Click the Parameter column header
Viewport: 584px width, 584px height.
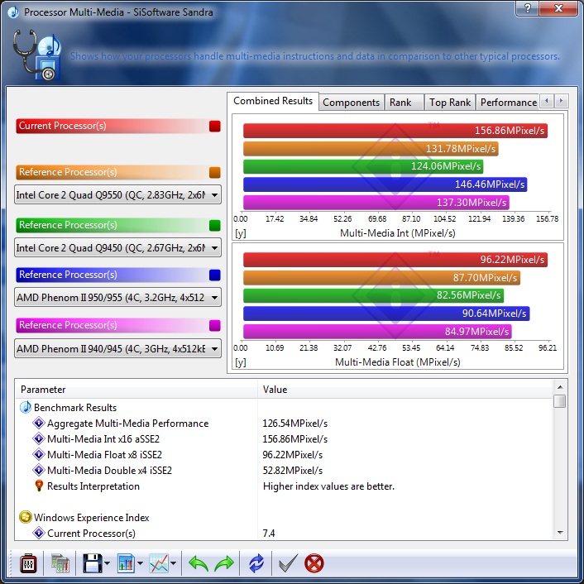[x=136, y=390]
